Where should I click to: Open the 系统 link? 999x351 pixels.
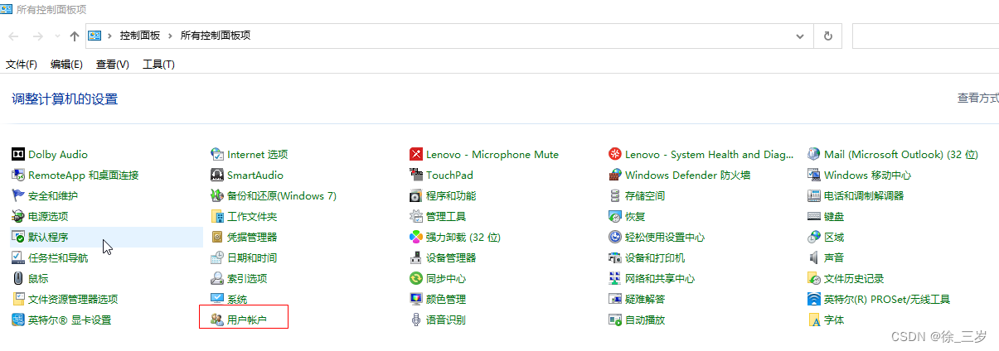pos(237,299)
